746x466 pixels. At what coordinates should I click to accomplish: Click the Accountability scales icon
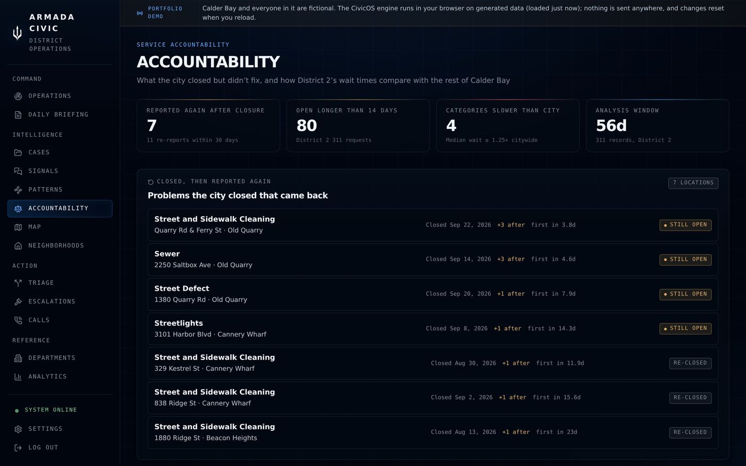18,209
